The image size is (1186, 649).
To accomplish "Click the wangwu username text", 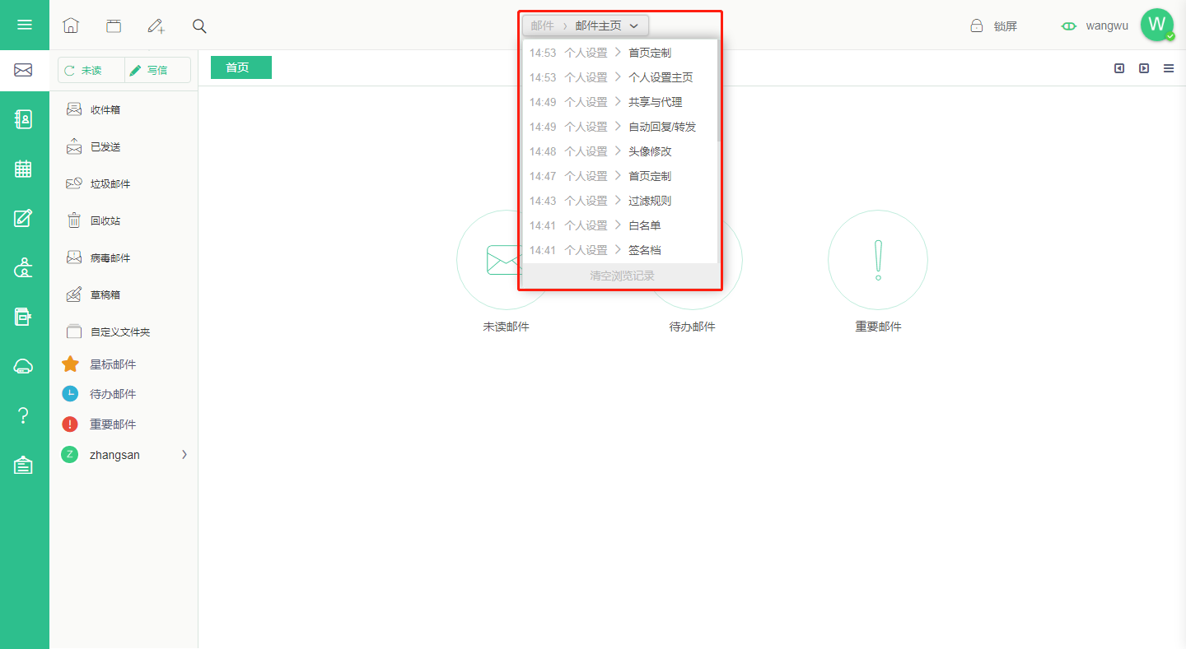I will pyautogui.click(x=1107, y=25).
